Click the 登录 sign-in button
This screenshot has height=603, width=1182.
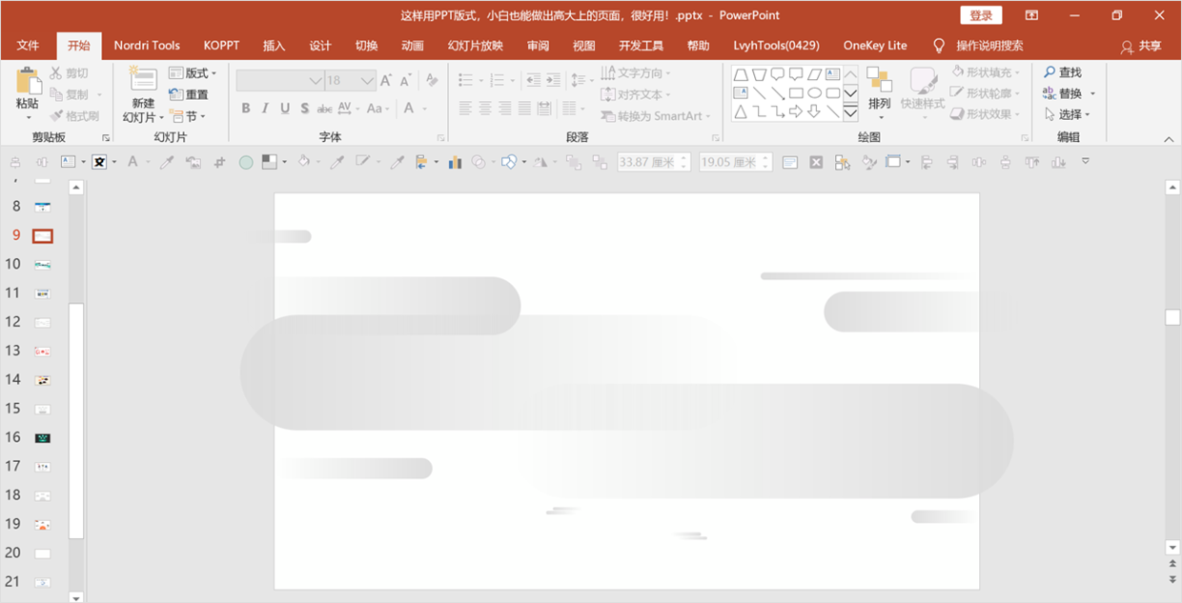coord(981,15)
